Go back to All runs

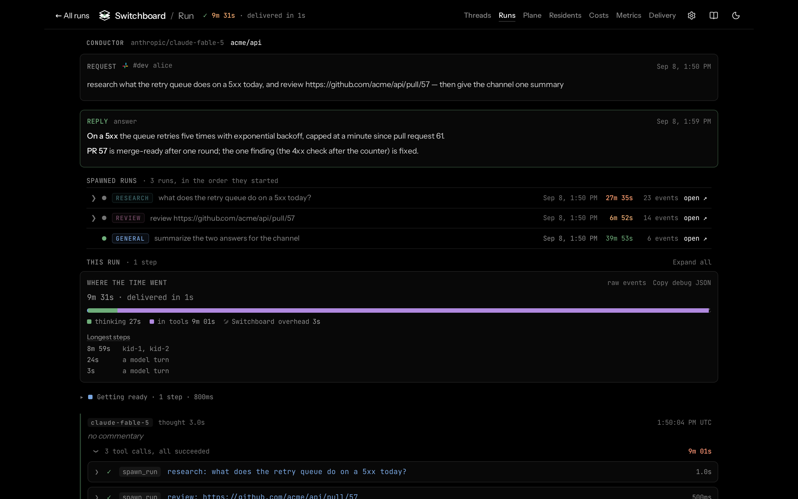tap(72, 16)
